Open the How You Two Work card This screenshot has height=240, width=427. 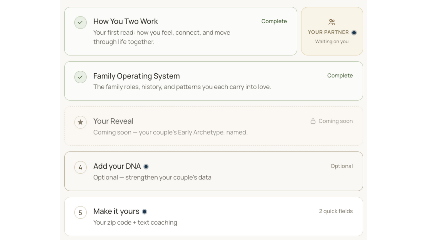pyautogui.click(x=181, y=31)
